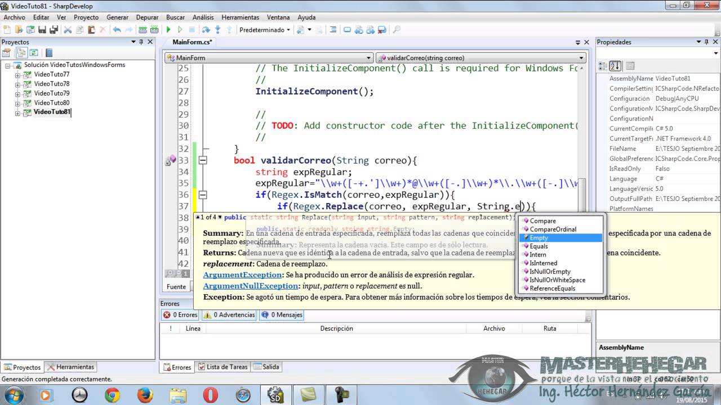Open Google Chrome from the taskbar
This screenshot has width=721, height=405.
pyautogui.click(x=112, y=395)
